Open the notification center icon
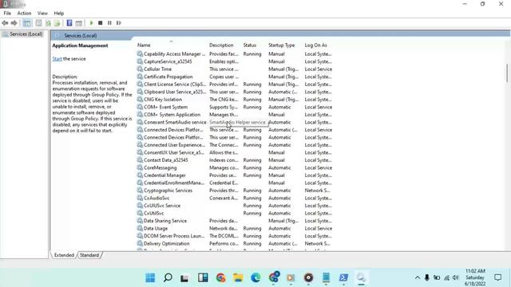 click(x=497, y=277)
